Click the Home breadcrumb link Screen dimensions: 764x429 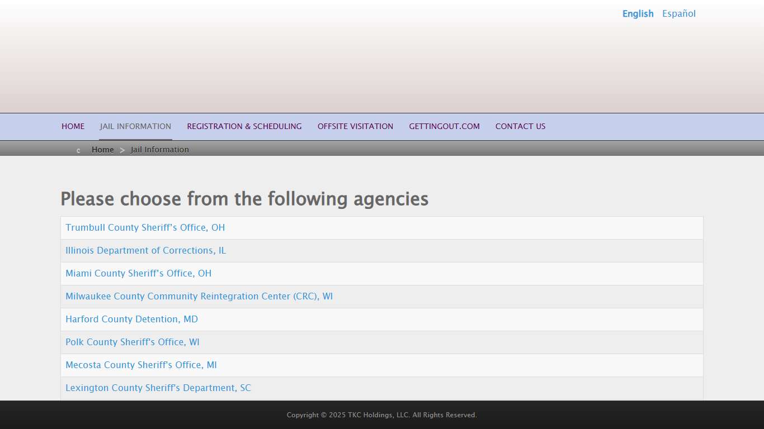[x=102, y=150]
